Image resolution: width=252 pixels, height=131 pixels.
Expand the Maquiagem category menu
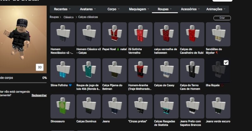[x=139, y=9]
